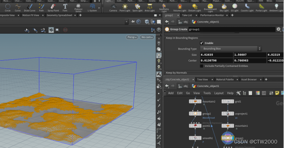Disable the Enable bounding regions checkbox
This screenshot has width=284, height=148.
click(x=202, y=43)
